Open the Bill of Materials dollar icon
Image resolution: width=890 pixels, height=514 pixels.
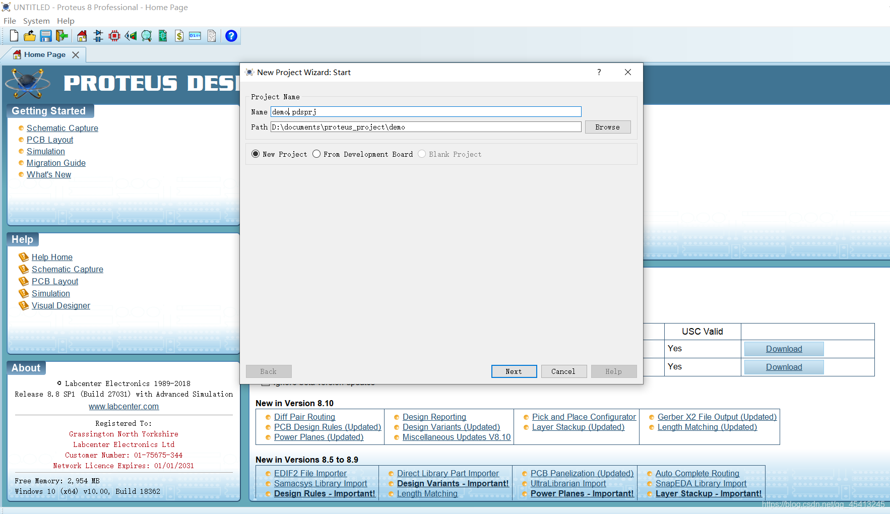(x=179, y=36)
